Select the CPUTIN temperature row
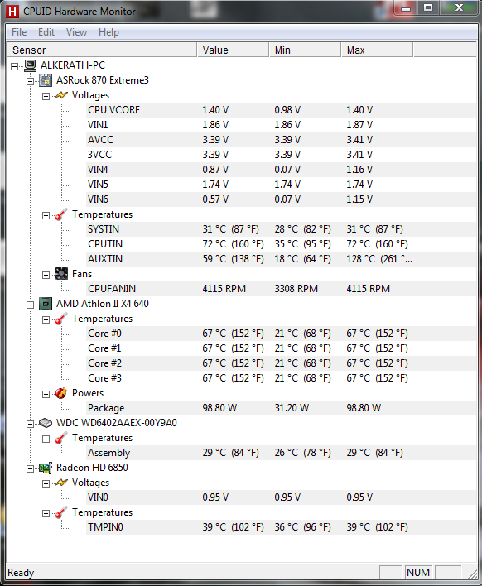This screenshot has height=586, width=482. (x=282, y=244)
